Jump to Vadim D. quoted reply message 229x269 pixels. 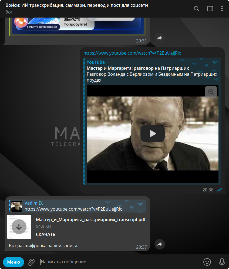[x=78, y=206]
